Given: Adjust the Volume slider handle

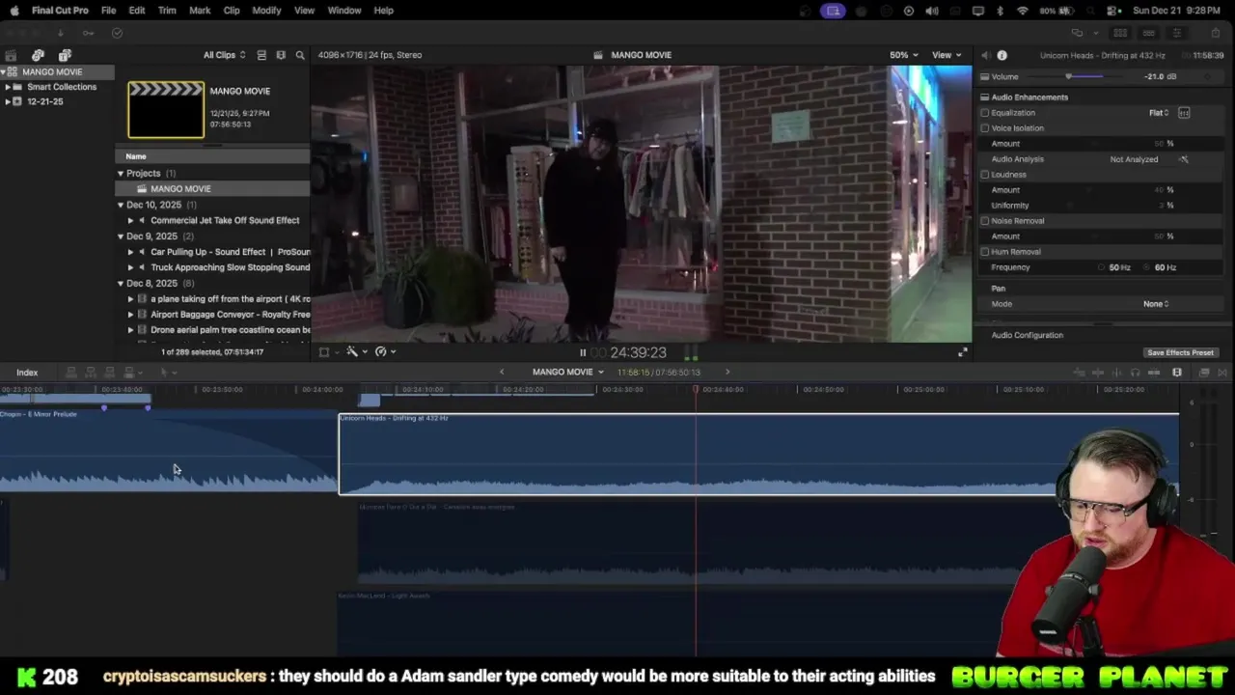Looking at the screenshot, I should point(1068,76).
